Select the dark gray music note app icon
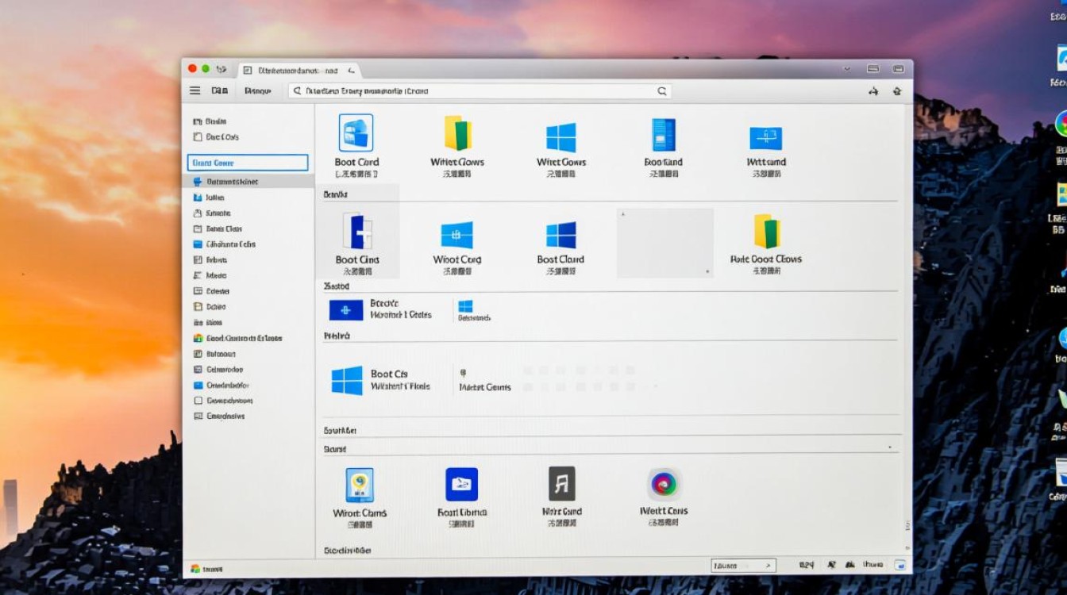The image size is (1067, 595). click(x=561, y=483)
